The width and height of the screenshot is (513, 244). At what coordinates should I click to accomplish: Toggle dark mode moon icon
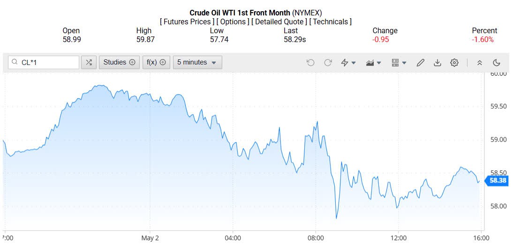point(497,63)
